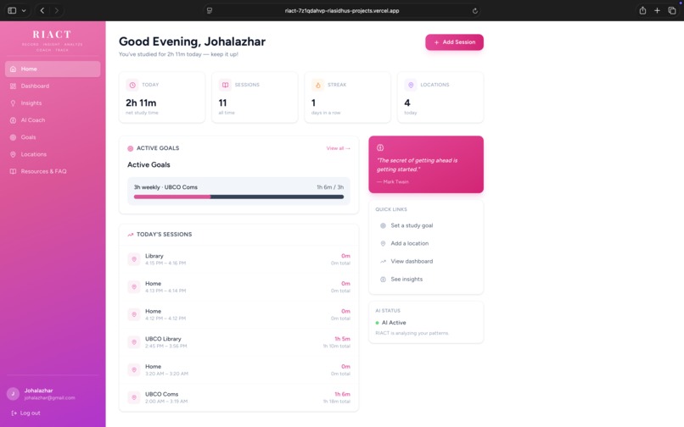
Task: Open Insights page from sidebar
Action: click(53, 103)
